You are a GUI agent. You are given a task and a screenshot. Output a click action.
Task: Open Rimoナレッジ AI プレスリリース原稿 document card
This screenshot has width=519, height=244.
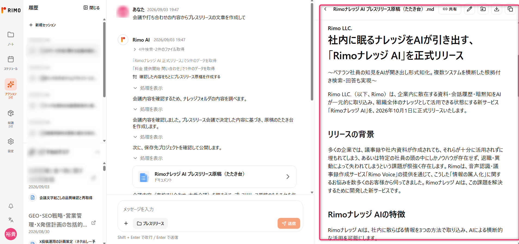[214, 177]
